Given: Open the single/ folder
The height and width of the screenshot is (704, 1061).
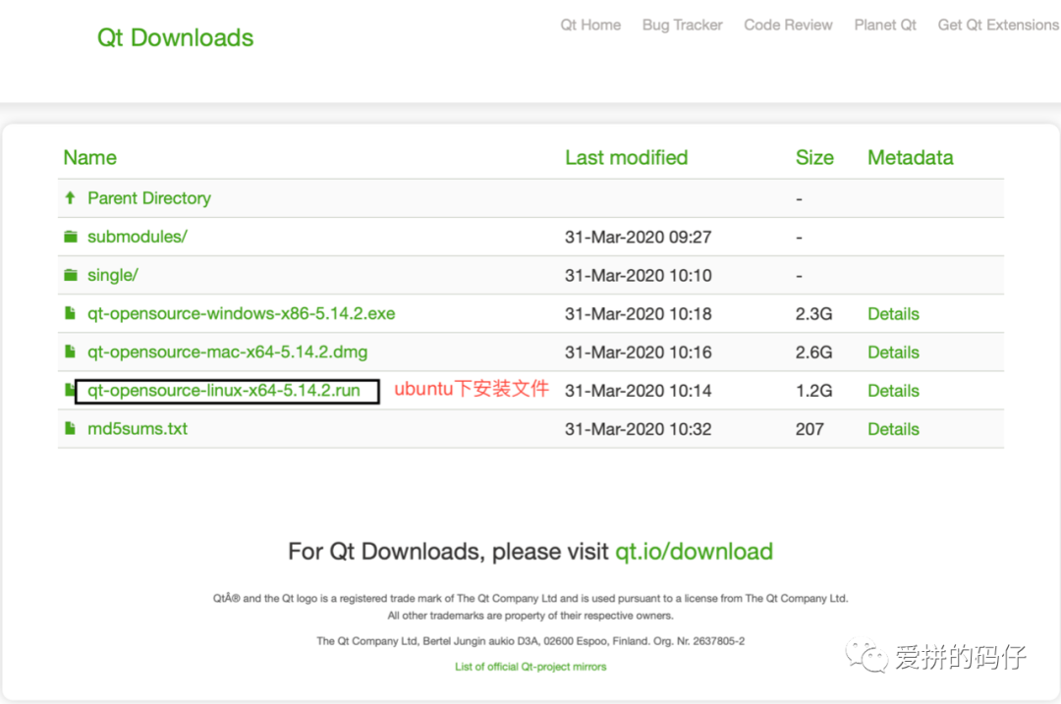Looking at the screenshot, I should [x=112, y=275].
